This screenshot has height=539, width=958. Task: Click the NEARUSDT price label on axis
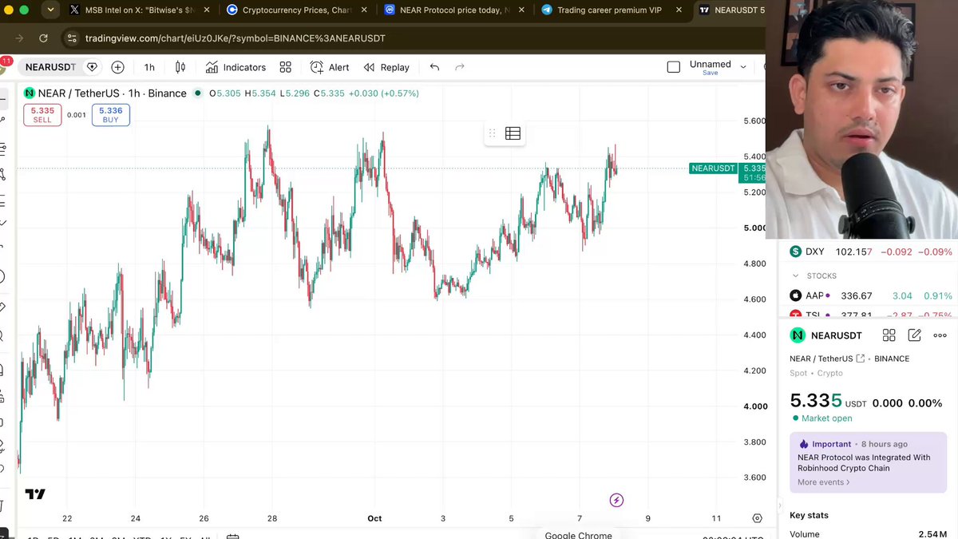[x=713, y=168]
